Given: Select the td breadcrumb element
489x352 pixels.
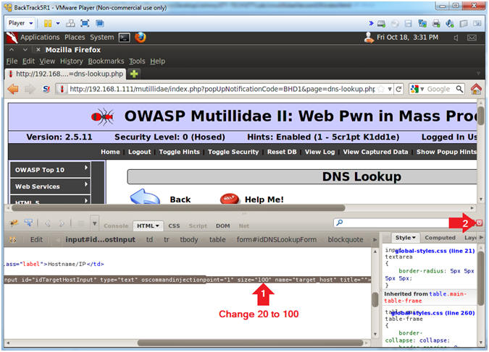Looking at the screenshot, I should (x=149, y=240).
